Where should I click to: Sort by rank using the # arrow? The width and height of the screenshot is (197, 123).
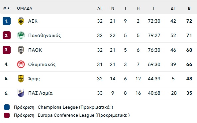6,8
